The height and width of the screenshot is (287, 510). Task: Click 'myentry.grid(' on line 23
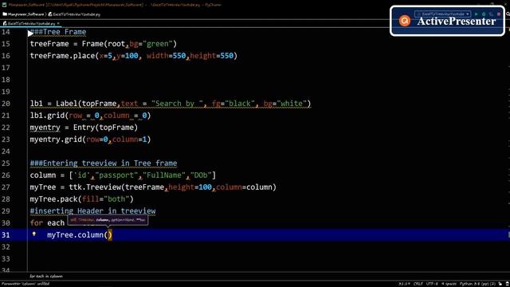point(58,140)
